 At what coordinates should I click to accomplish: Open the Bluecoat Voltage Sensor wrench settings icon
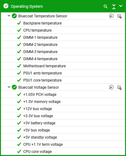click(x=111, y=87)
